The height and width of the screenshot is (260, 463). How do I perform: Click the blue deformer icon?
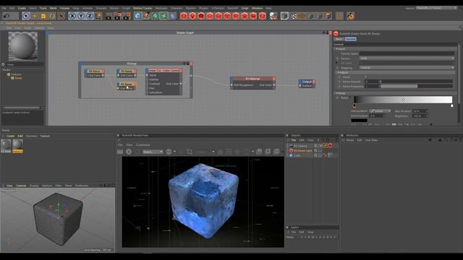tap(172, 16)
